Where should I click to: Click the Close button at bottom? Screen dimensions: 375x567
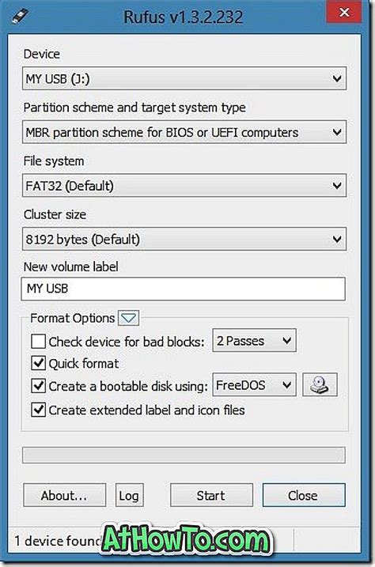[304, 495]
